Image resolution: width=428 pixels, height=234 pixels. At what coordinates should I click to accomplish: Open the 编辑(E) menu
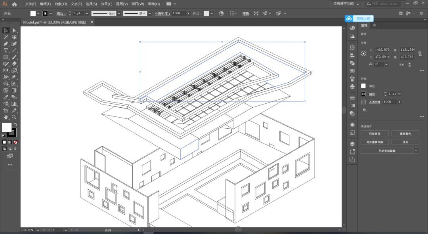pyautogui.click(x=45, y=4)
